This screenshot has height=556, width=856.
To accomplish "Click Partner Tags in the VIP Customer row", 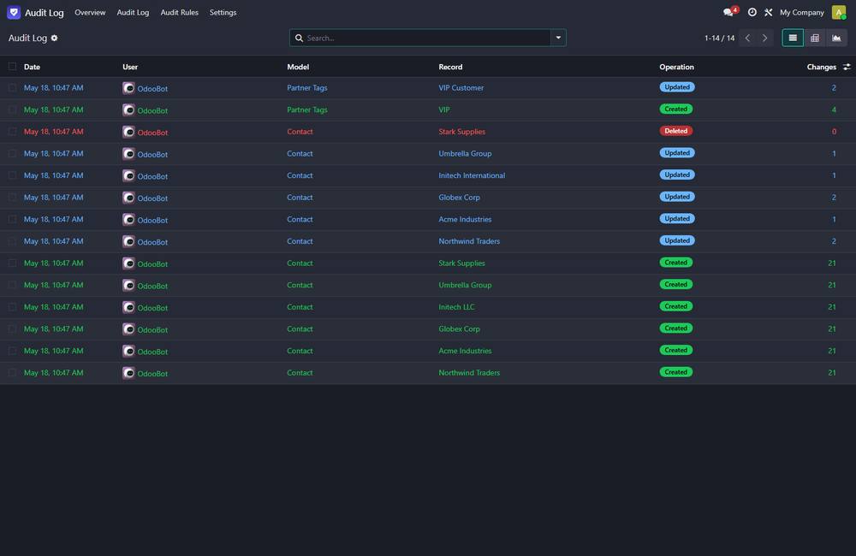I will 306,88.
